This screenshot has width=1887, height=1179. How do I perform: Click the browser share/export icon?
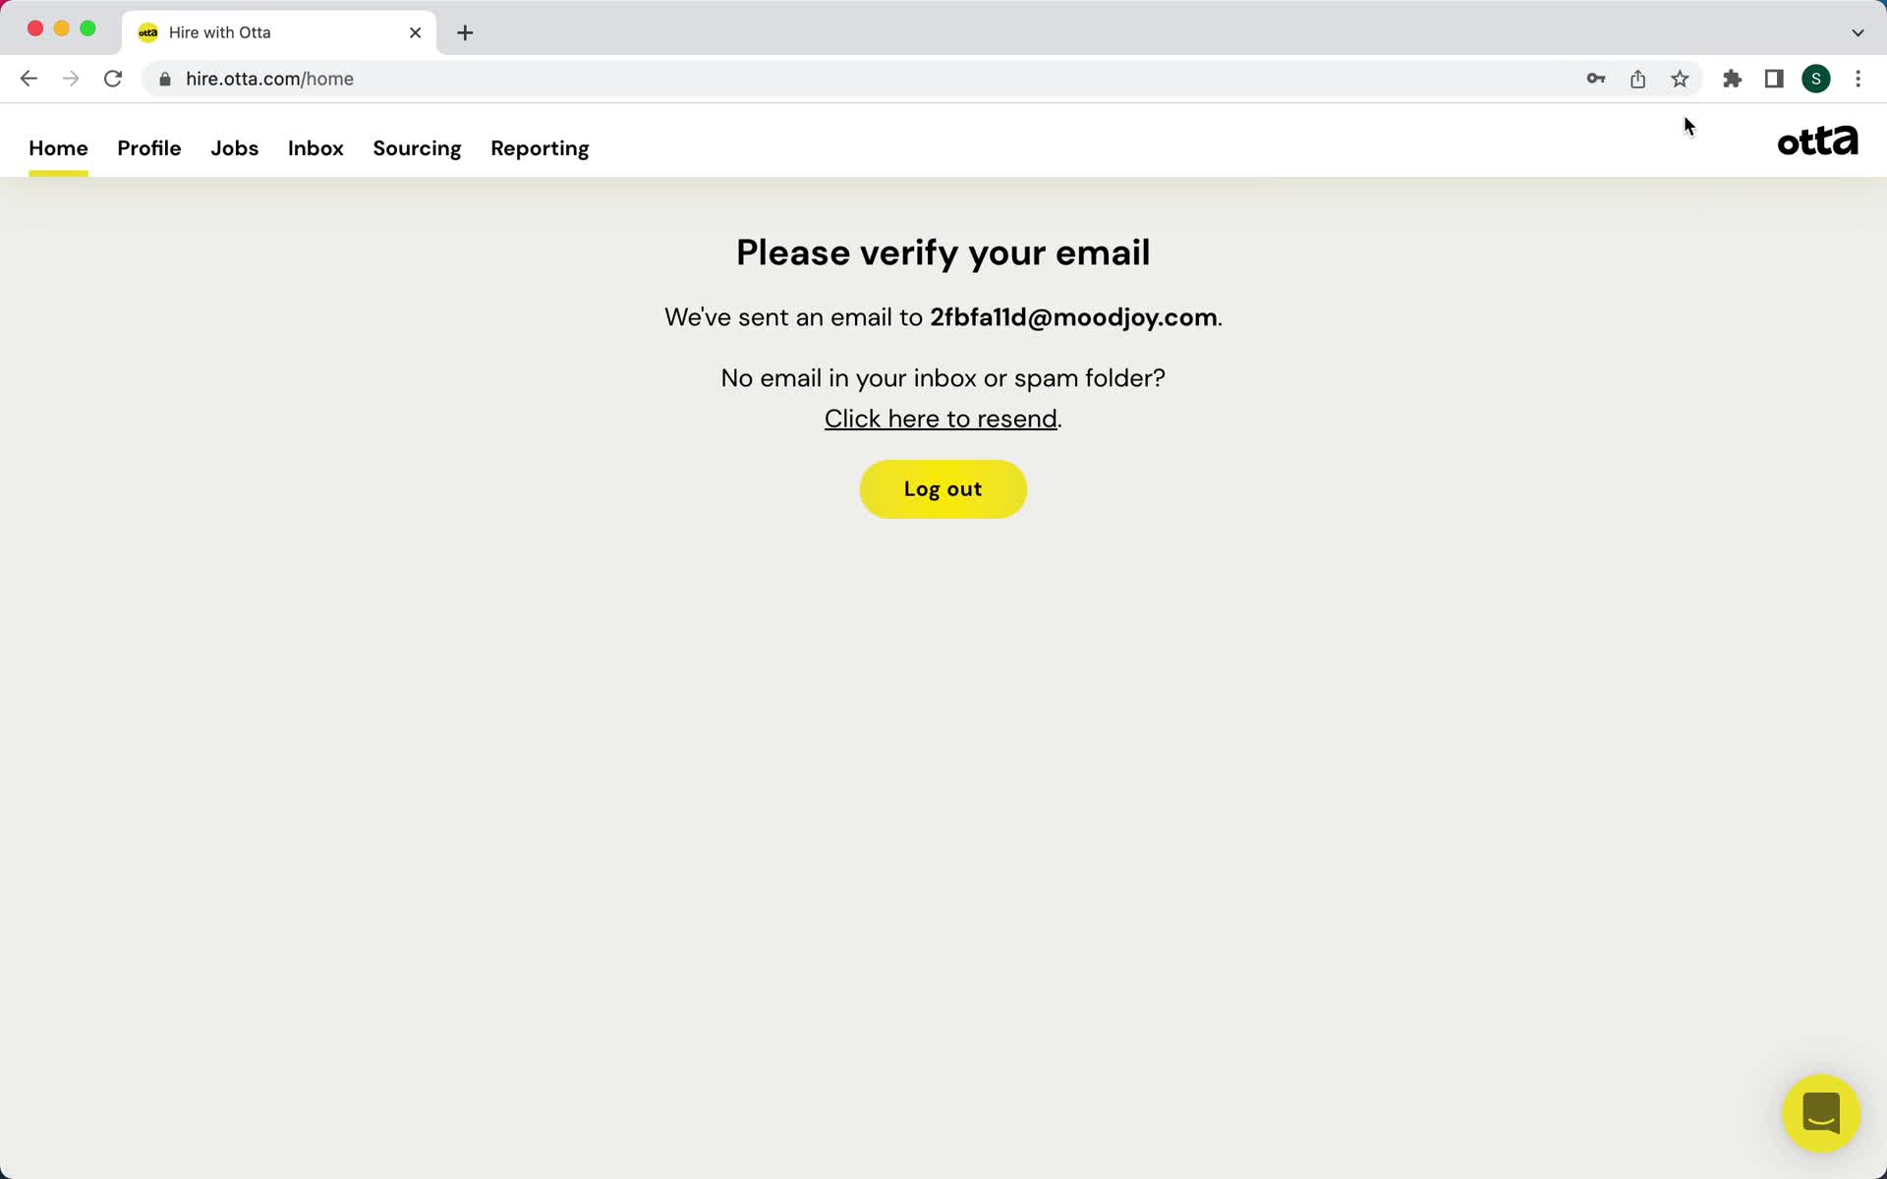click(x=1638, y=79)
